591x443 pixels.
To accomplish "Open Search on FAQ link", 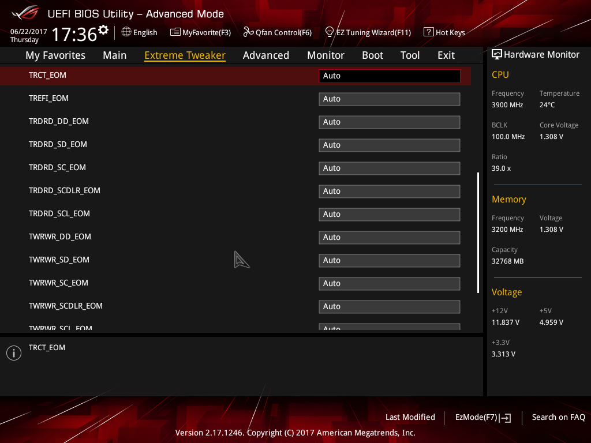I will pyautogui.click(x=559, y=417).
